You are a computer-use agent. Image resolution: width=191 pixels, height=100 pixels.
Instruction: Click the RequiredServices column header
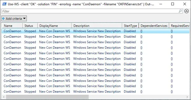179,26
